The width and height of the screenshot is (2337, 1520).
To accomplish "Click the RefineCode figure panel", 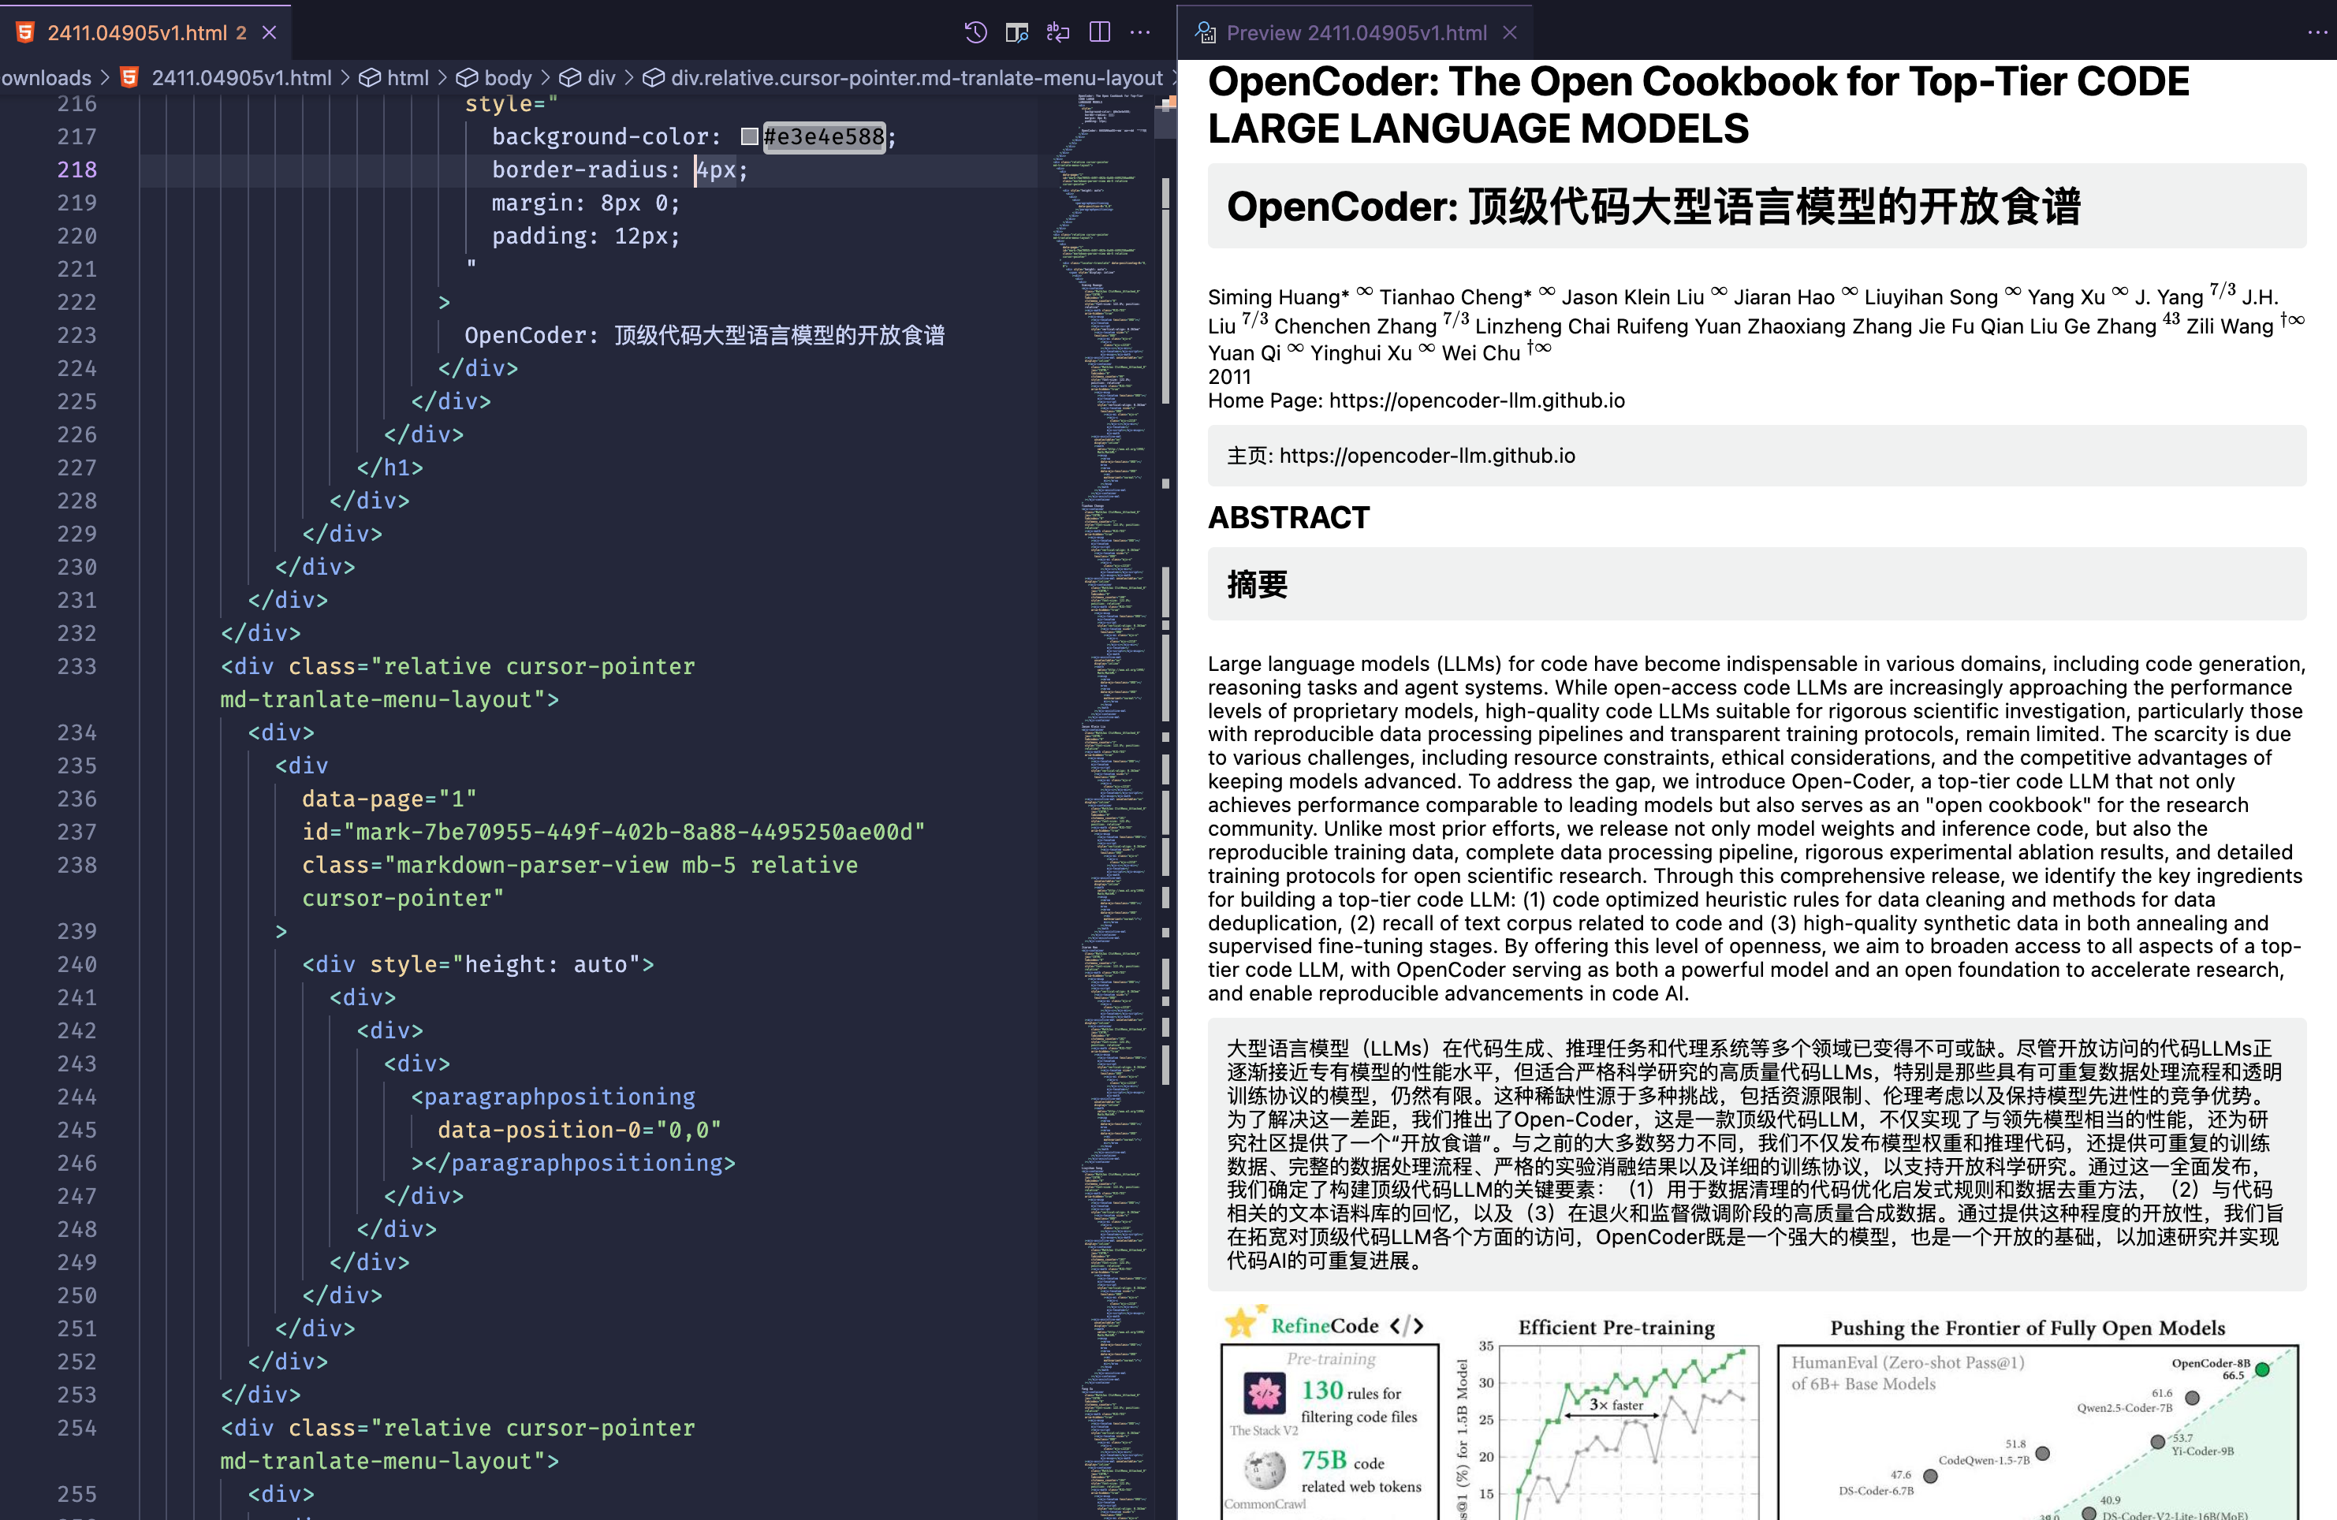I will 1329,1414.
